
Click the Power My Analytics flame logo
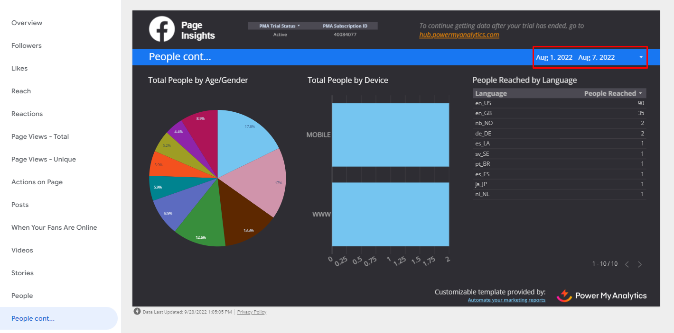pyautogui.click(x=564, y=296)
